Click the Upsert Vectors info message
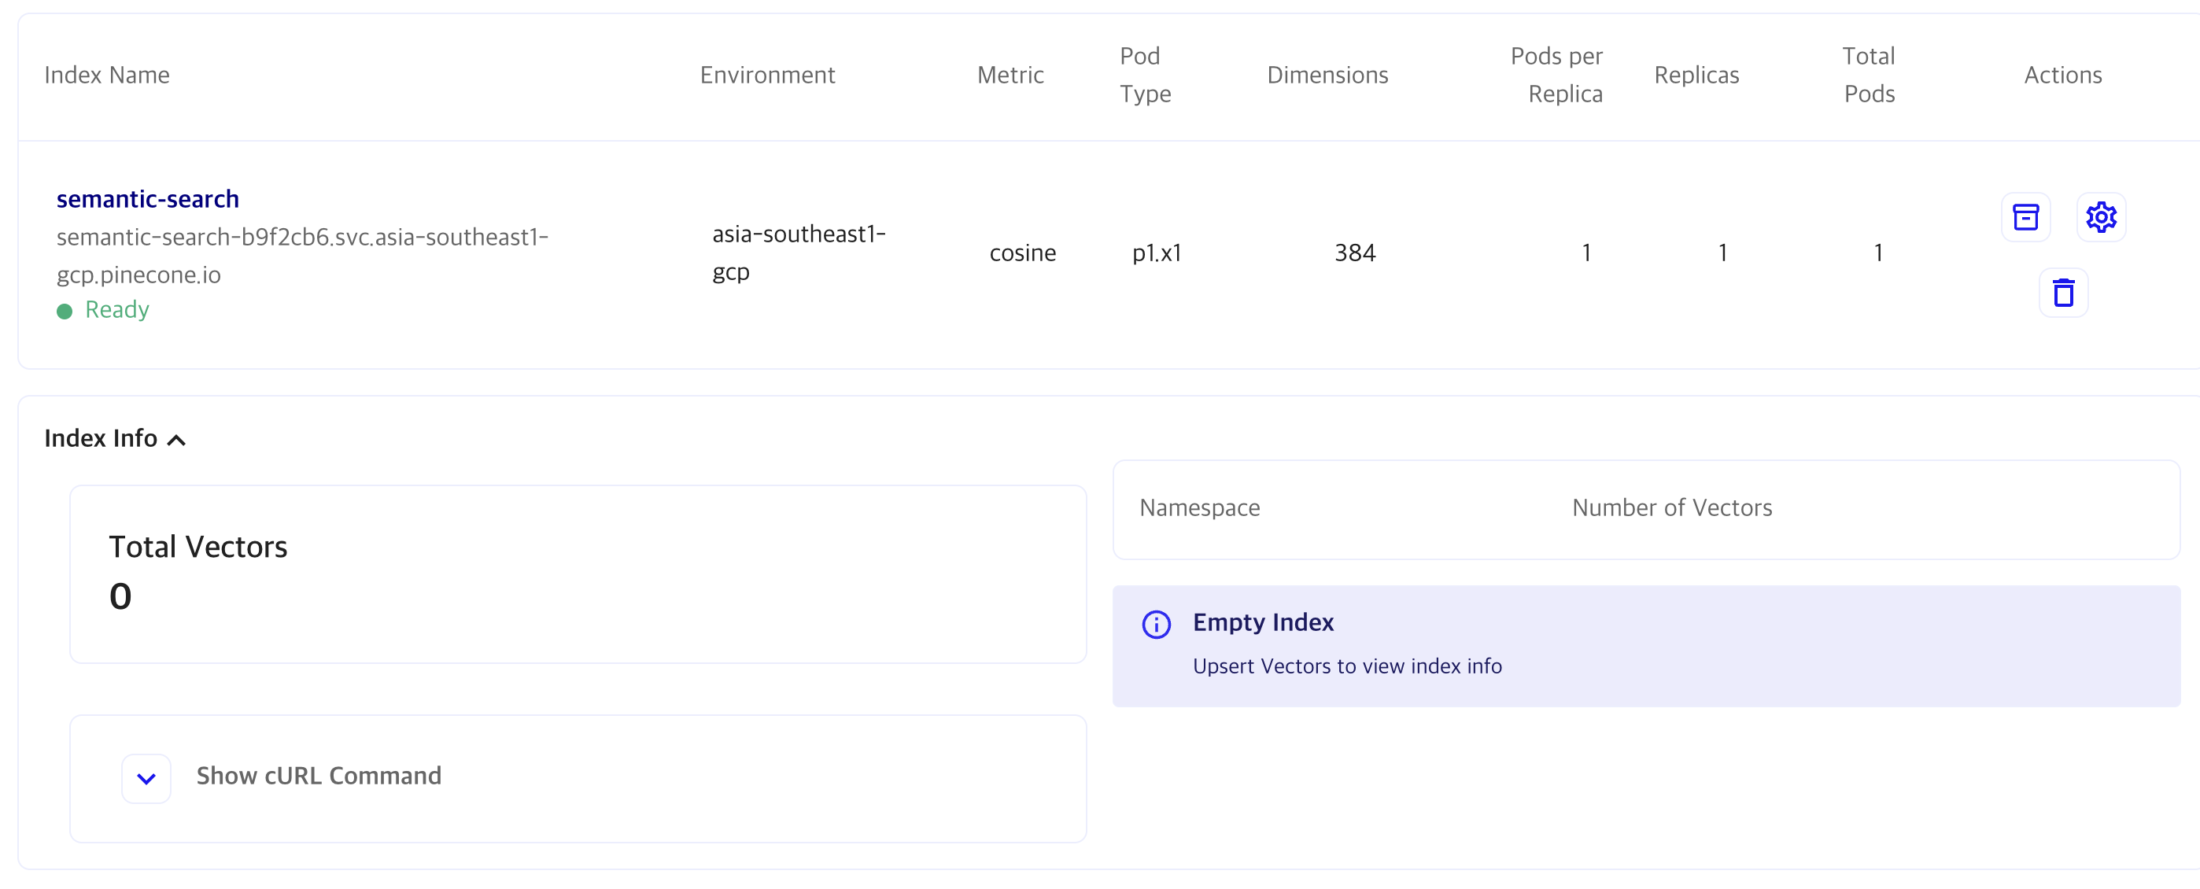This screenshot has width=2200, height=889. click(1346, 666)
